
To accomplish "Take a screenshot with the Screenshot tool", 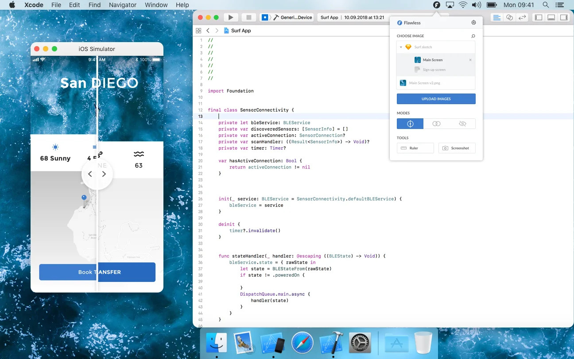I will pos(457,148).
